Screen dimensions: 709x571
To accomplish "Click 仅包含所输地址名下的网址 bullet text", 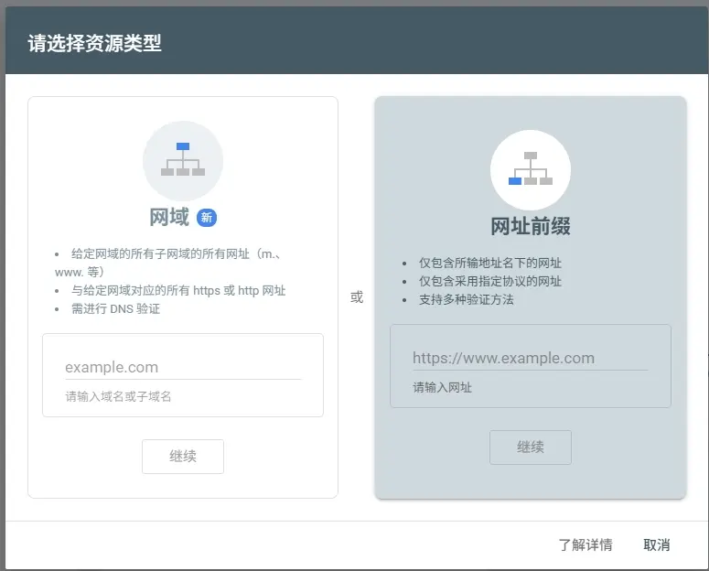I will point(490,263).
